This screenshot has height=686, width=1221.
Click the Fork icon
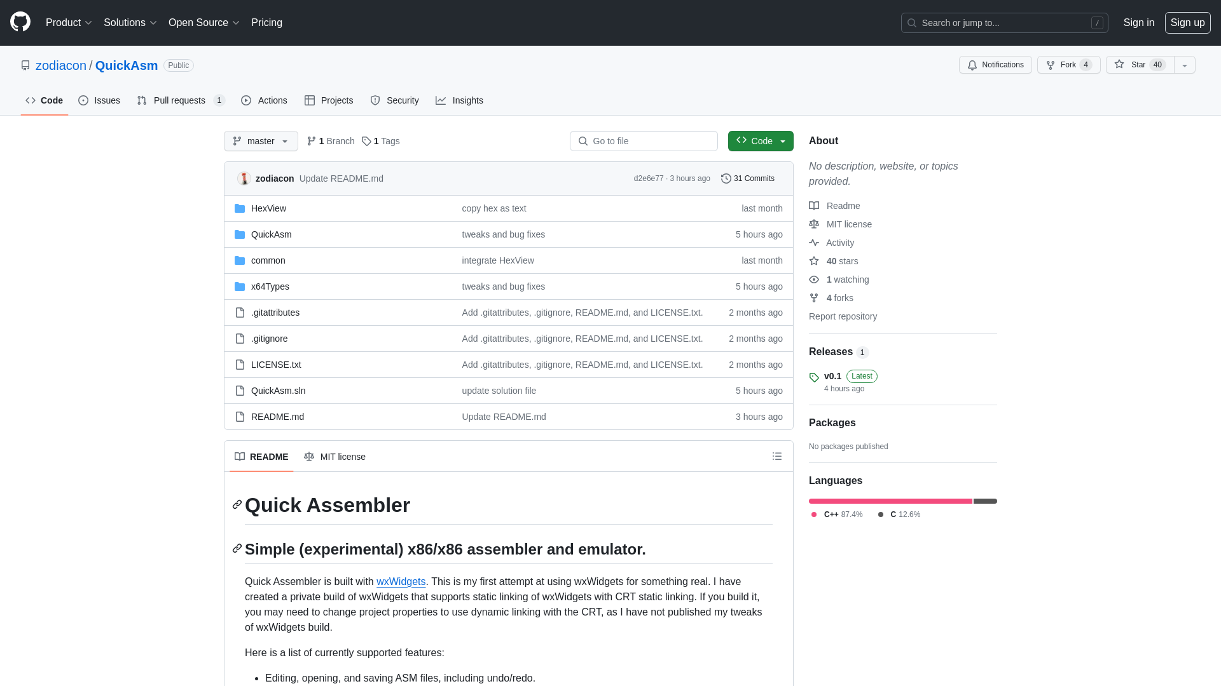click(1051, 65)
